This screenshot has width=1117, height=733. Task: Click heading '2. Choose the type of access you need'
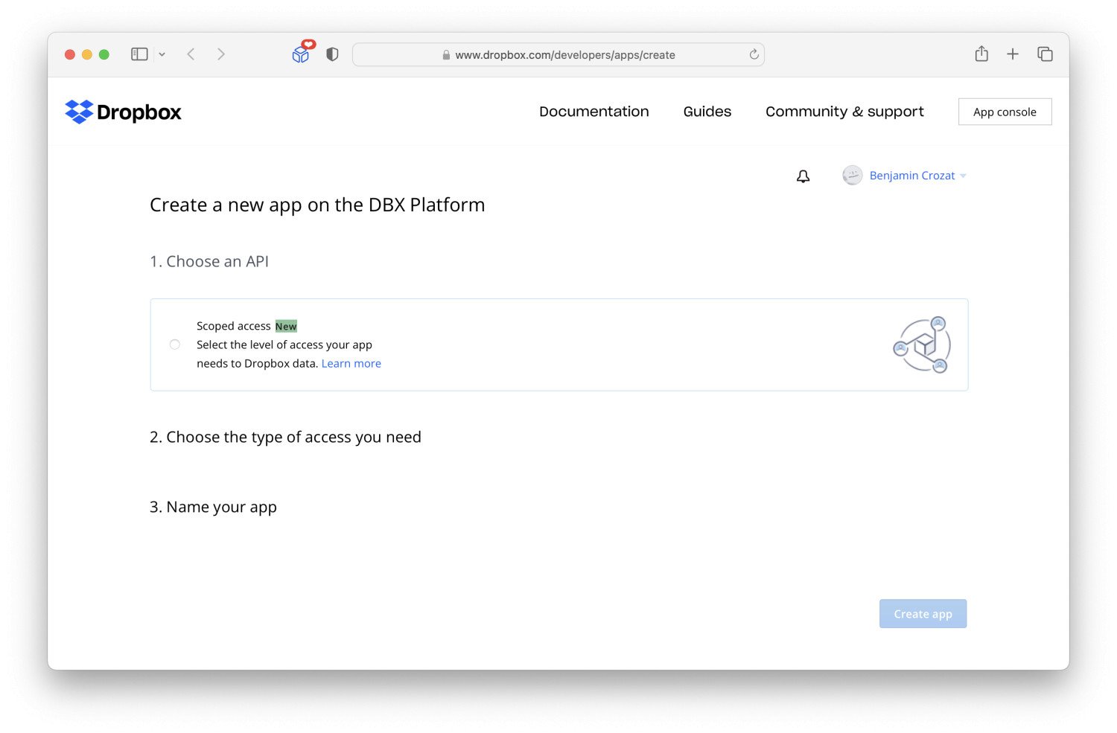pos(285,438)
